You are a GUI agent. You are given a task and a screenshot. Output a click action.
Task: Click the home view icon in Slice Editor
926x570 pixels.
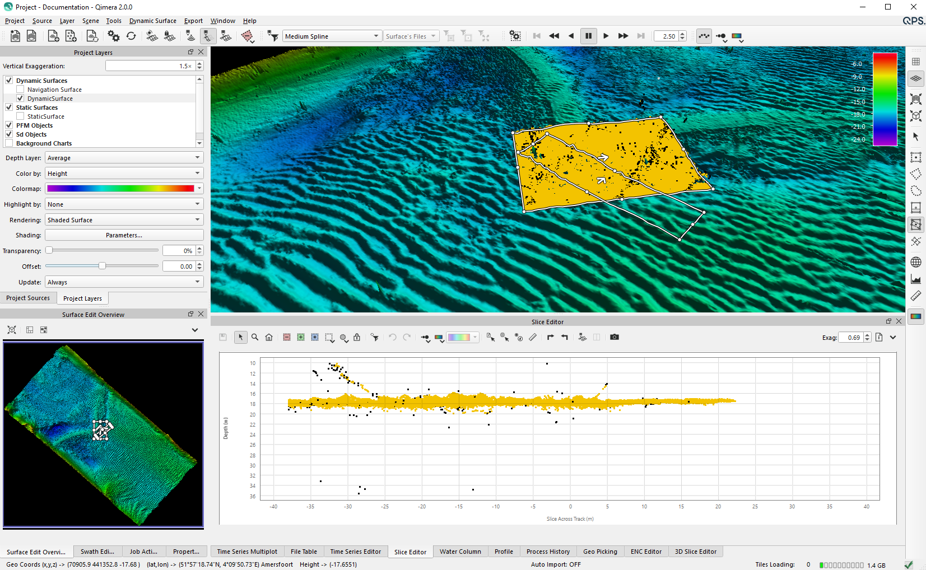pos(269,337)
